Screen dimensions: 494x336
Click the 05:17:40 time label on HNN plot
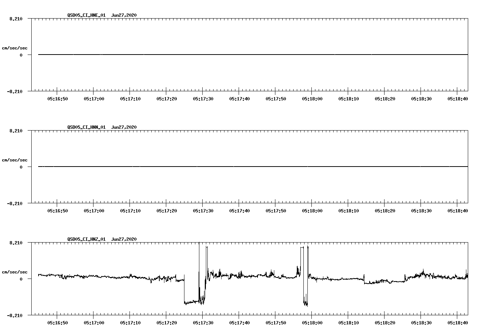tap(239, 211)
